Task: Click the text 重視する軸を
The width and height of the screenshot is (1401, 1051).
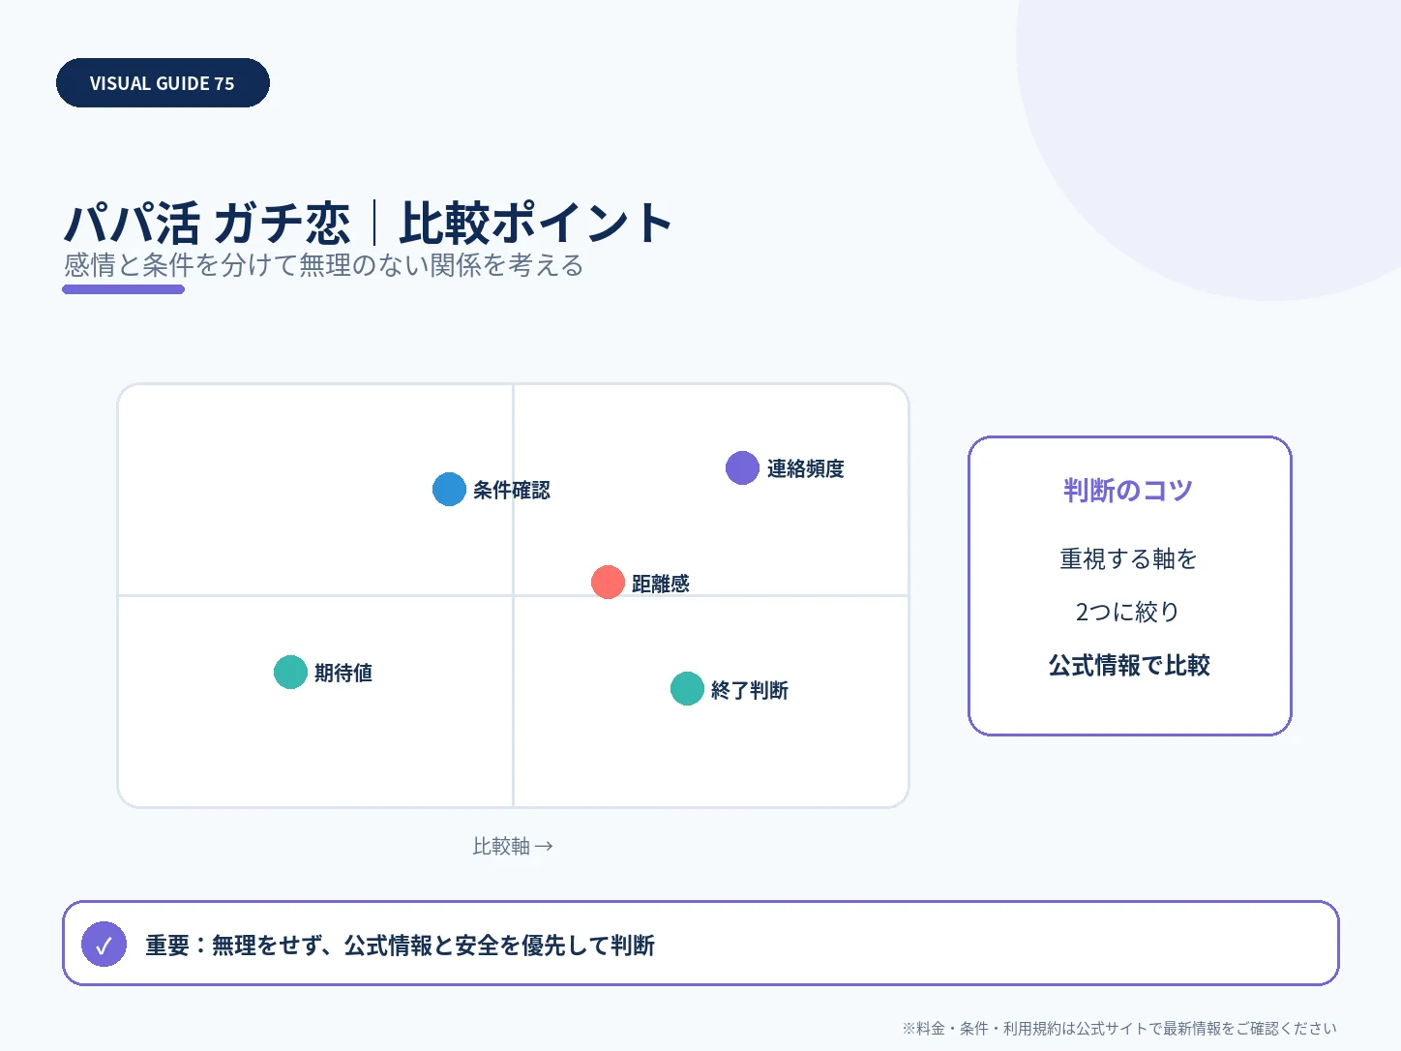Action: (1128, 559)
